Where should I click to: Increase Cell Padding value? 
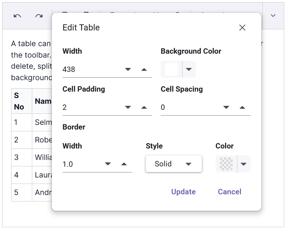click(x=144, y=107)
